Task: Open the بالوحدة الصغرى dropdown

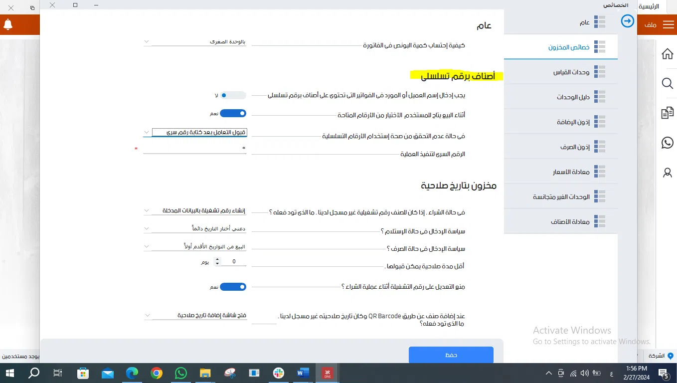Action: click(x=195, y=42)
